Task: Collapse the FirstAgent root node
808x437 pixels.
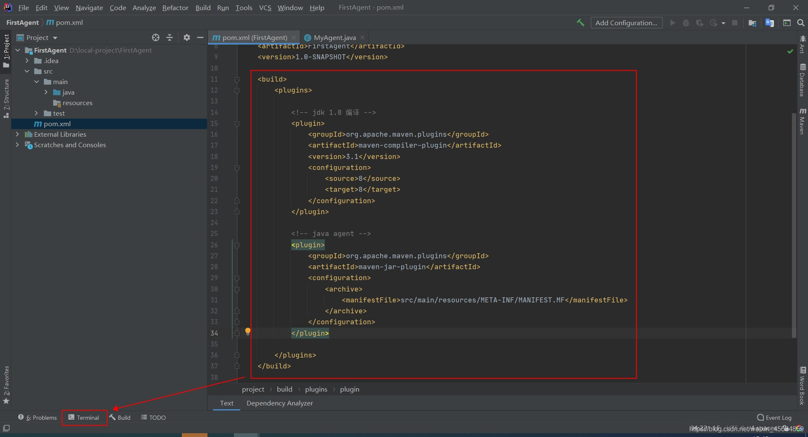Action: [18, 50]
